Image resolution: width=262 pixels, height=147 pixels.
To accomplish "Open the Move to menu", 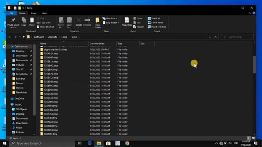I will click(61, 23).
